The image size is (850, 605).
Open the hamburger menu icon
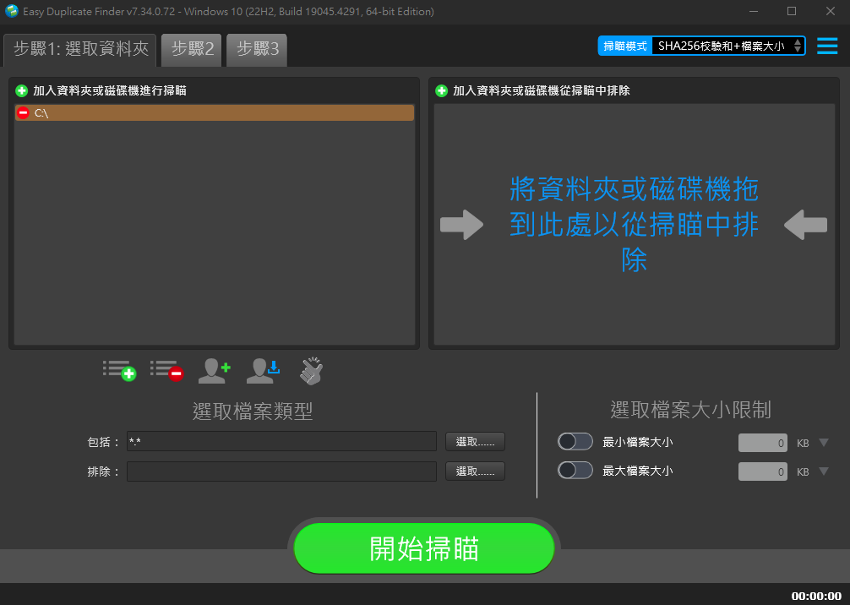827,46
